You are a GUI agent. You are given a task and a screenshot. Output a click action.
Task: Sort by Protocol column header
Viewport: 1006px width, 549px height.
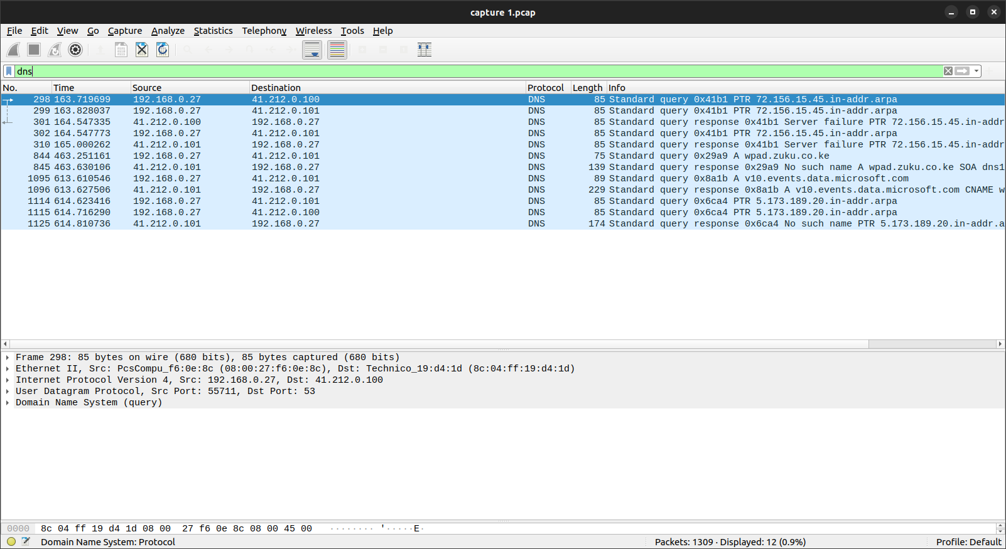click(548, 88)
